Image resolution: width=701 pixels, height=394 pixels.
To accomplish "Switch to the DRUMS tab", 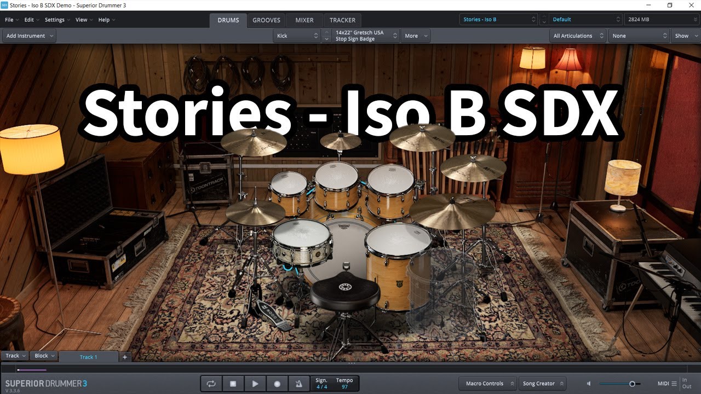I will pos(228,20).
